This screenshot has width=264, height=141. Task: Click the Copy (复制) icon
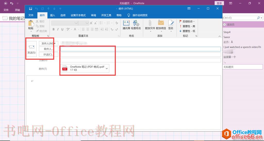coord(37,26)
